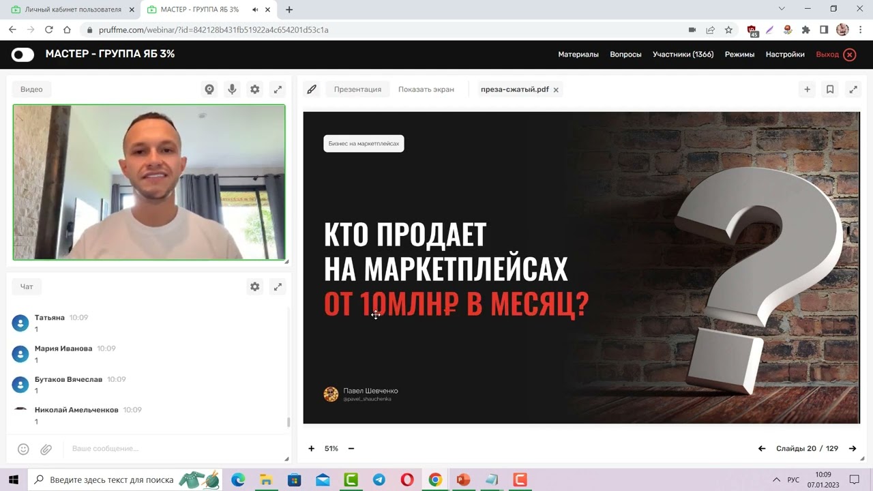Viewport: 873px width, 491px height.
Task: Add a bookmark to the presentation
Action: pos(830,89)
